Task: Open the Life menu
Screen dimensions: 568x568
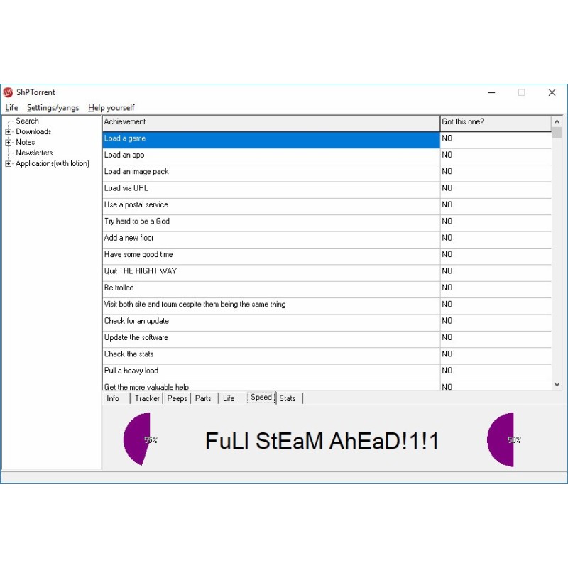Action: pos(11,108)
